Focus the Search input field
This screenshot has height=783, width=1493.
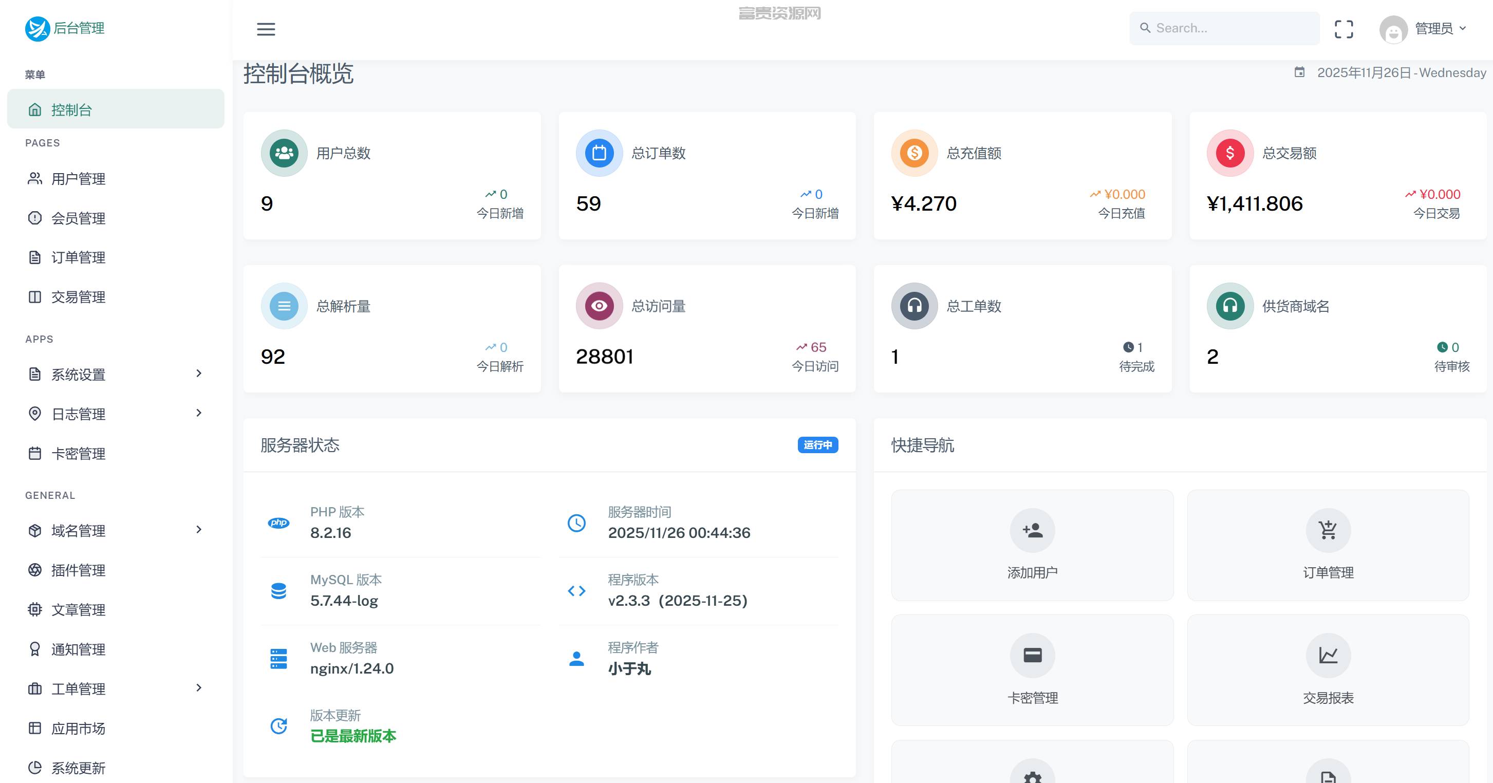click(x=1224, y=28)
